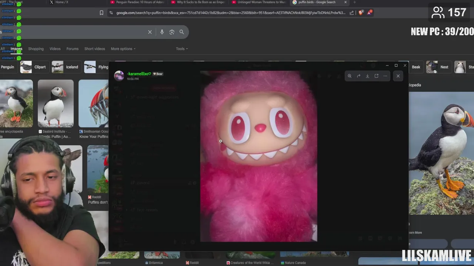
Task: Open site info icon beside the URL
Action: 111,13
